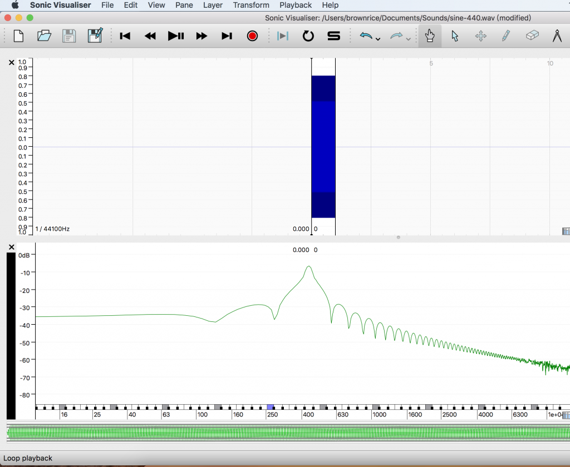Open the Edit menu

pos(130,5)
